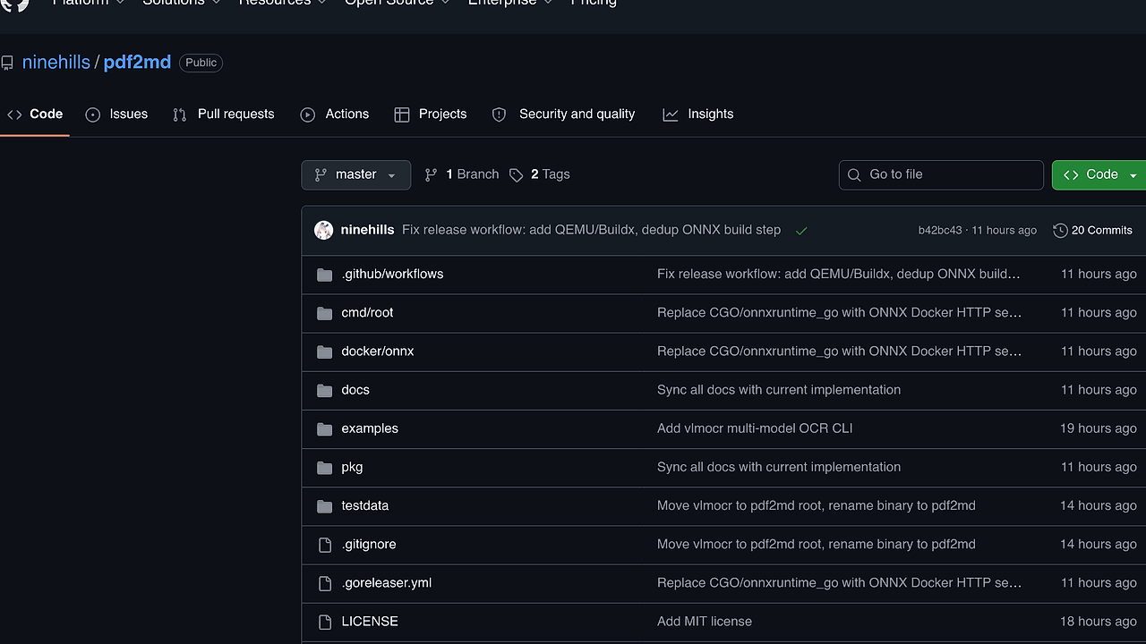Open the docs folder
This screenshot has width=1146, height=644.
click(x=355, y=390)
